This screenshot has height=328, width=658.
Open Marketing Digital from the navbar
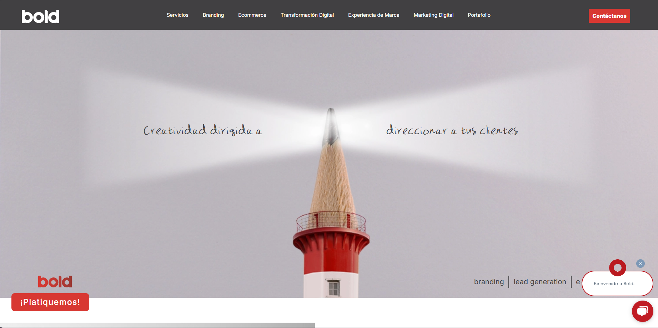433,15
